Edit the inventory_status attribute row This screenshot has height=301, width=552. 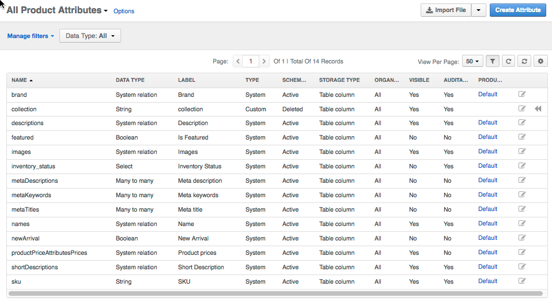click(521, 166)
